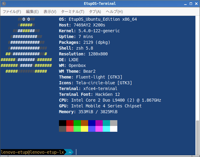Open the 編集(E) menu
This screenshot has height=157, width=200.
[32, 12]
